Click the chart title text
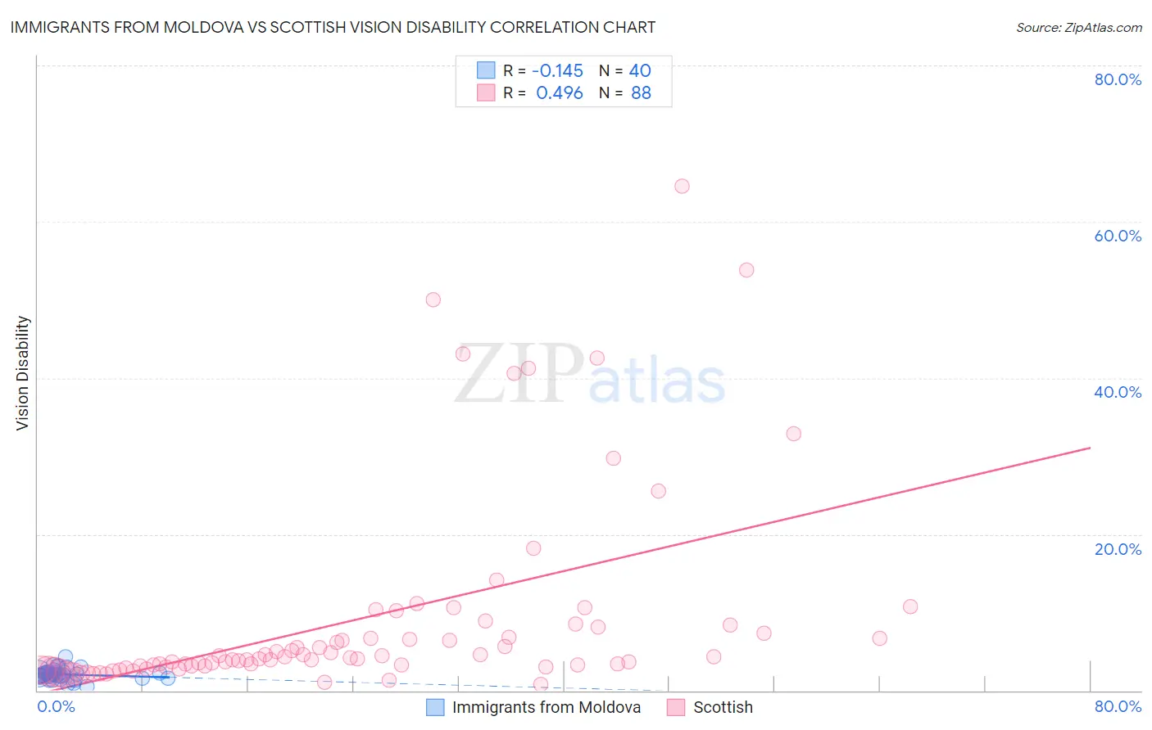Screen dimensions: 1152x730 click(333, 27)
